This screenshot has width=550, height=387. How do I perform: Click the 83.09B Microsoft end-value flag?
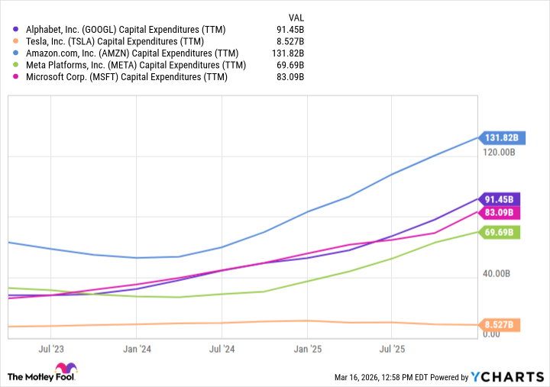point(501,212)
